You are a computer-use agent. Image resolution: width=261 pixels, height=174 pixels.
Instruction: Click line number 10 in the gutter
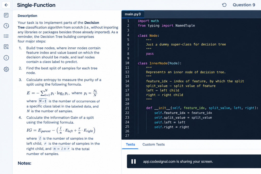[x=127, y=63]
